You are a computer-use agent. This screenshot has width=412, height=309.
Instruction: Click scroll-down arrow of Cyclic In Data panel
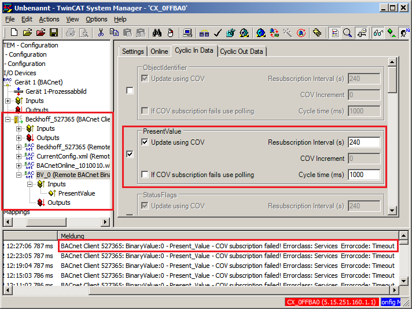(x=392, y=210)
